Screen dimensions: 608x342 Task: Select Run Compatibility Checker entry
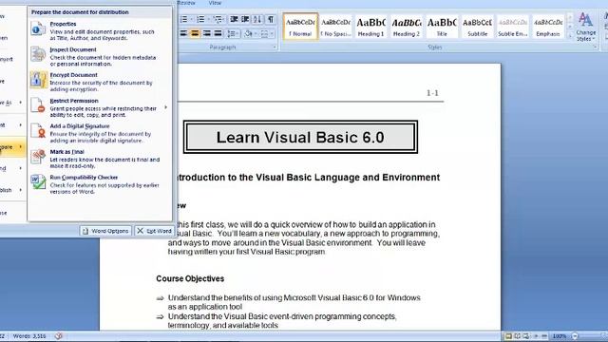pos(100,184)
